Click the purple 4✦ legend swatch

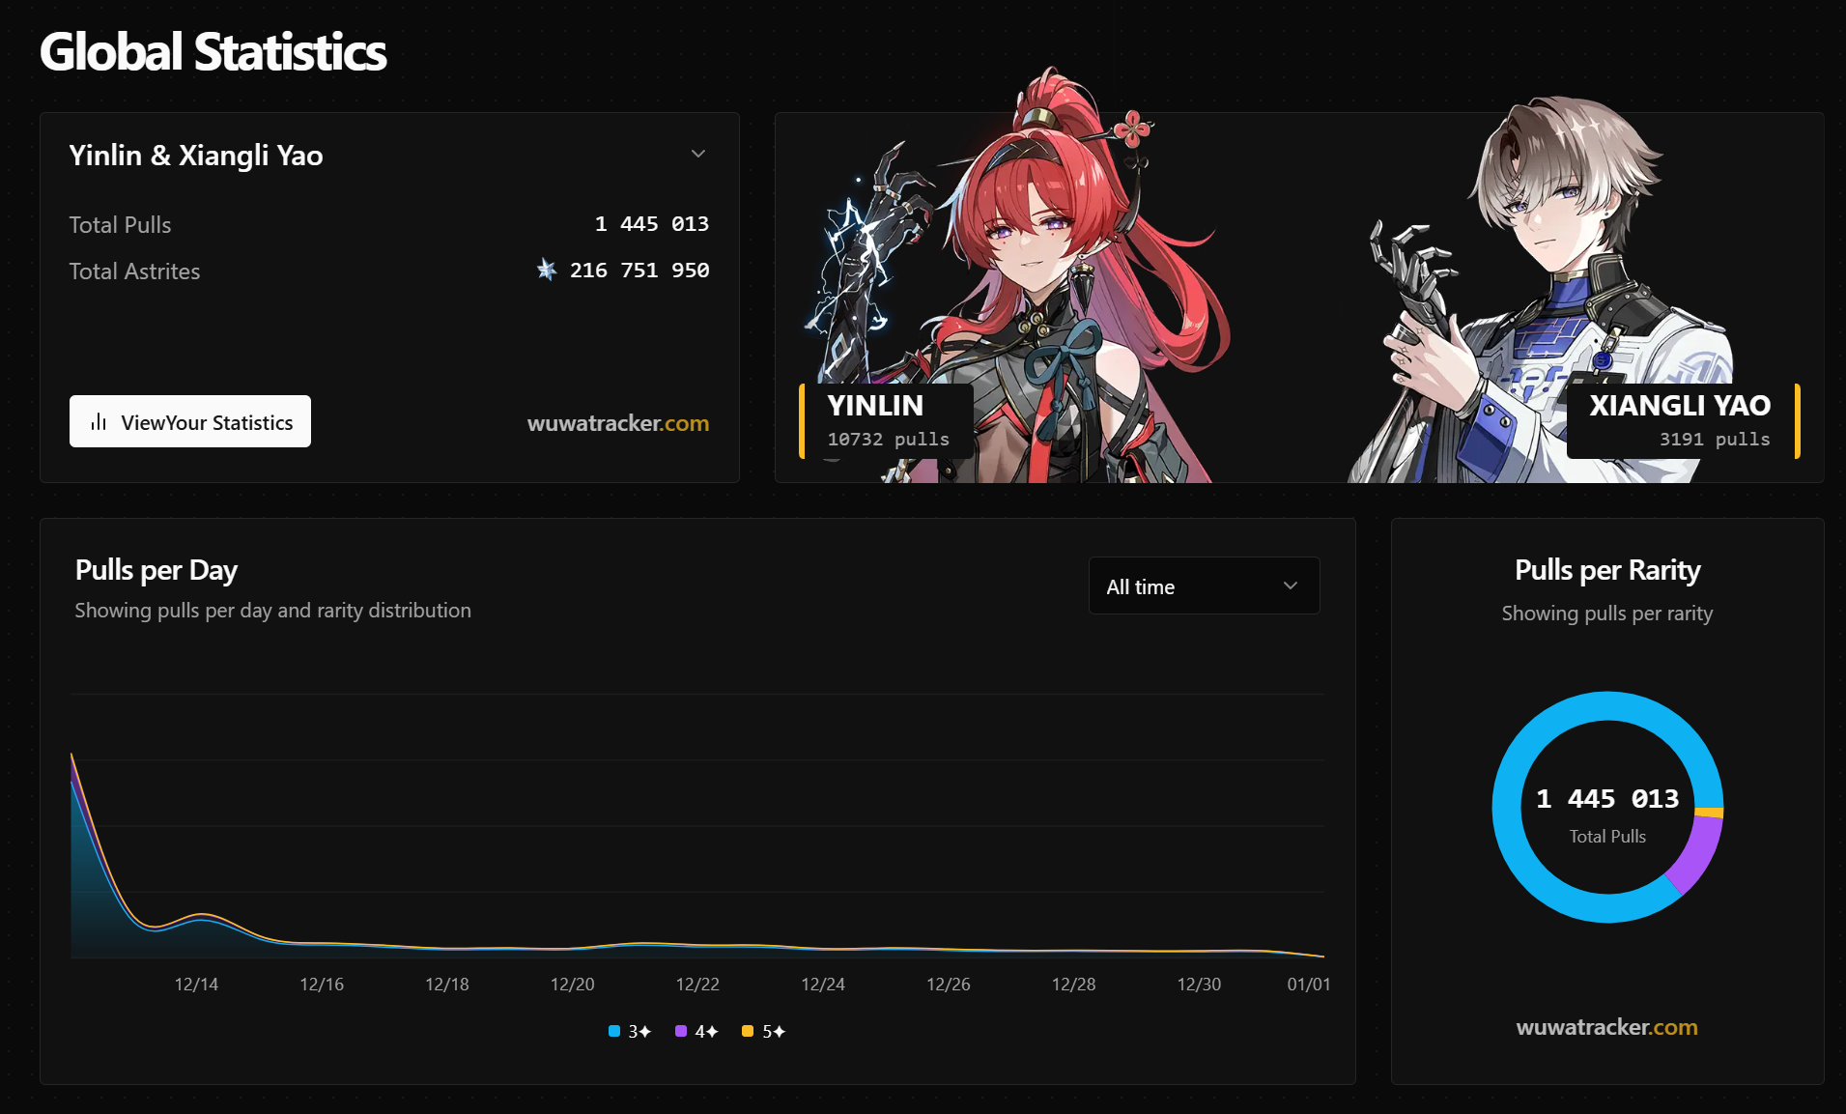pos(680,1031)
